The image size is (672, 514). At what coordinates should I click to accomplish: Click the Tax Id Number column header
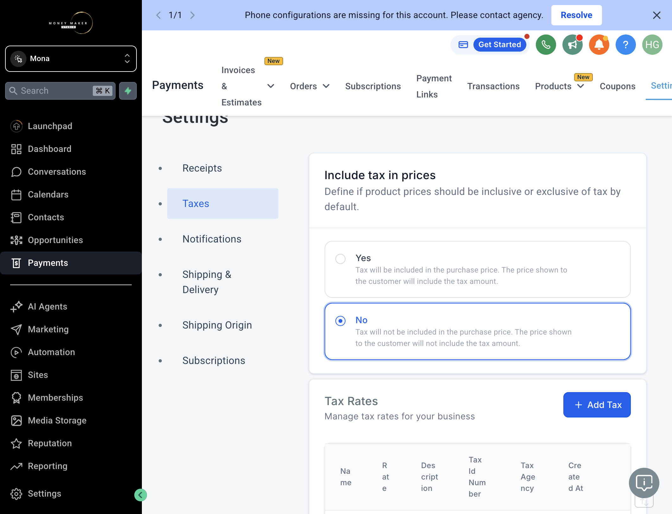tap(477, 477)
